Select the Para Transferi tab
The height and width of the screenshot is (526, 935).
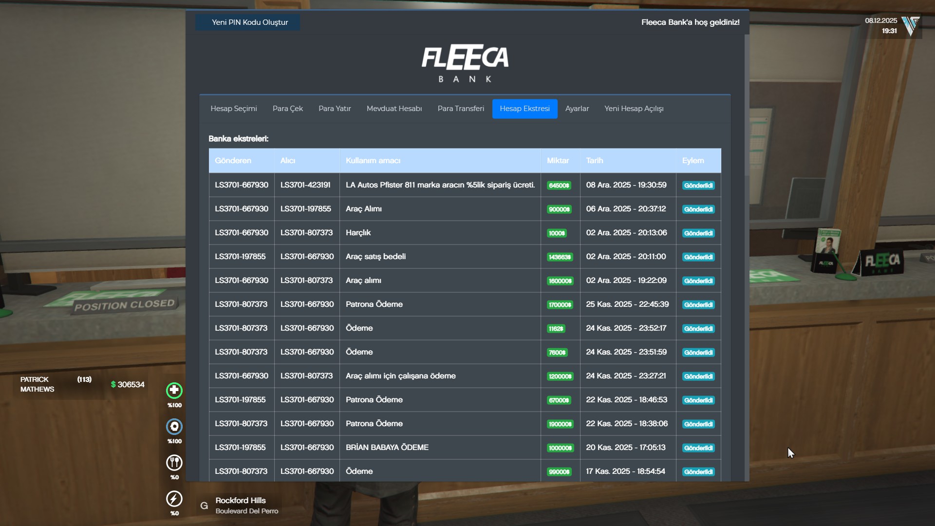pos(461,109)
